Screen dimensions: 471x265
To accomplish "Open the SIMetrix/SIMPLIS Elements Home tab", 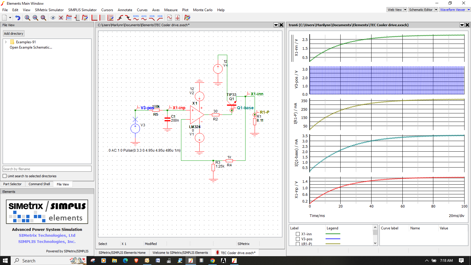I will pos(122,253).
